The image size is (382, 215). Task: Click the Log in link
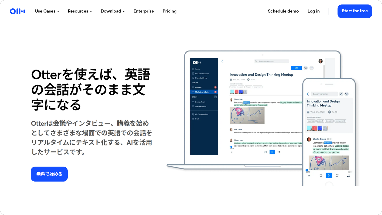313,11
